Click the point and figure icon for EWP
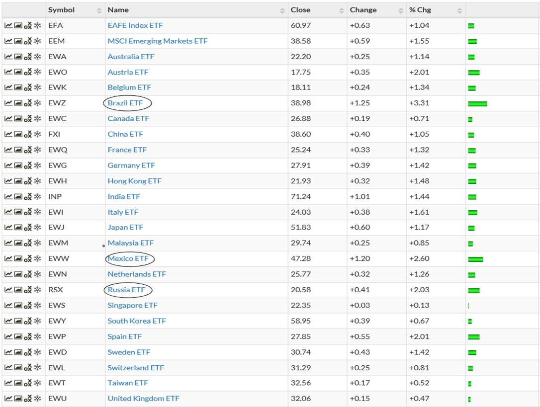 tap(28, 337)
